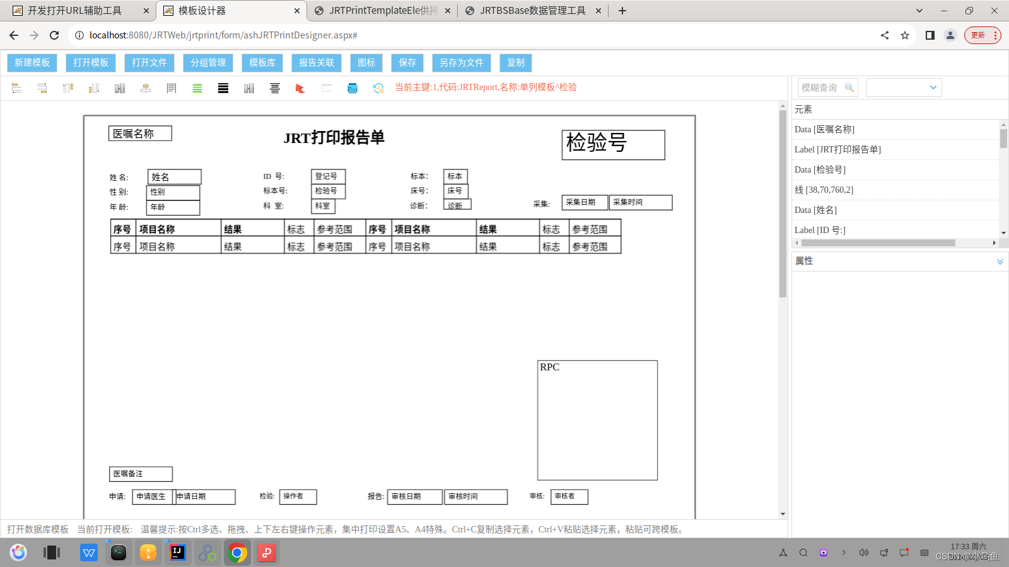Screen dimensions: 1009x567
Task: Open the terminal from the taskbar
Action: [119, 553]
